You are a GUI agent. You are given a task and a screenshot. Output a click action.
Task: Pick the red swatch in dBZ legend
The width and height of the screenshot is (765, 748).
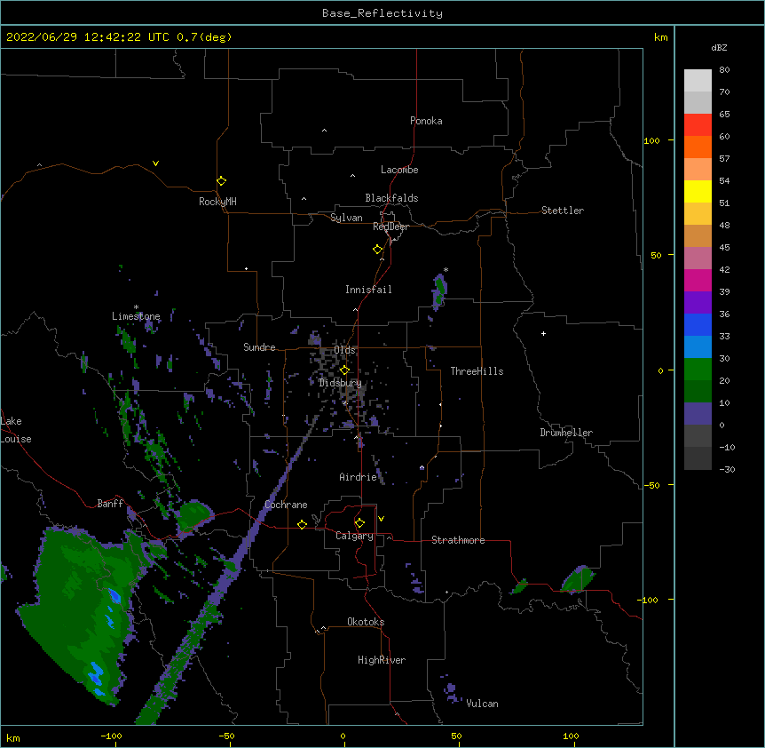pyautogui.click(x=698, y=124)
